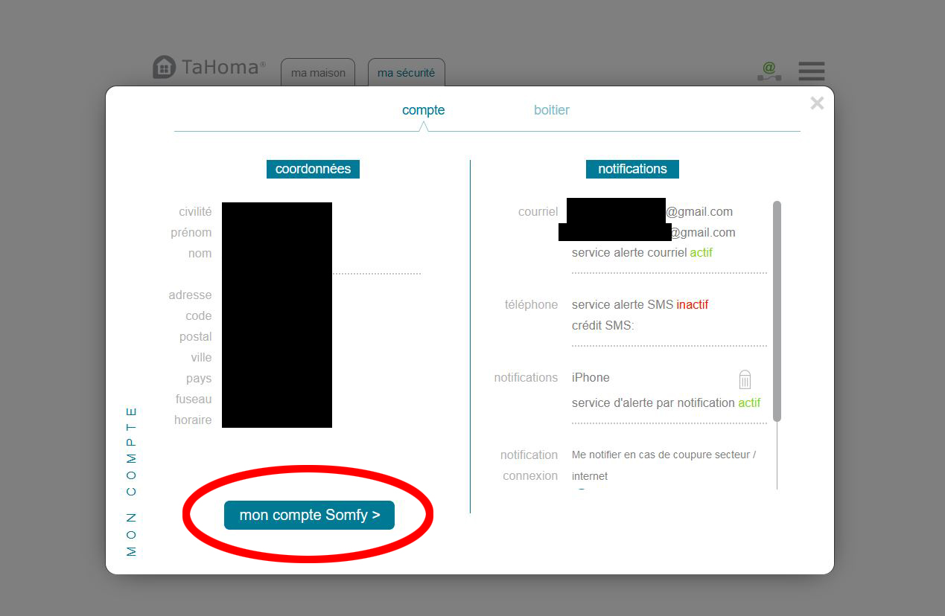Viewport: 945px width, 616px height.
Task: Open the hamburger menu
Action: pyautogui.click(x=811, y=71)
